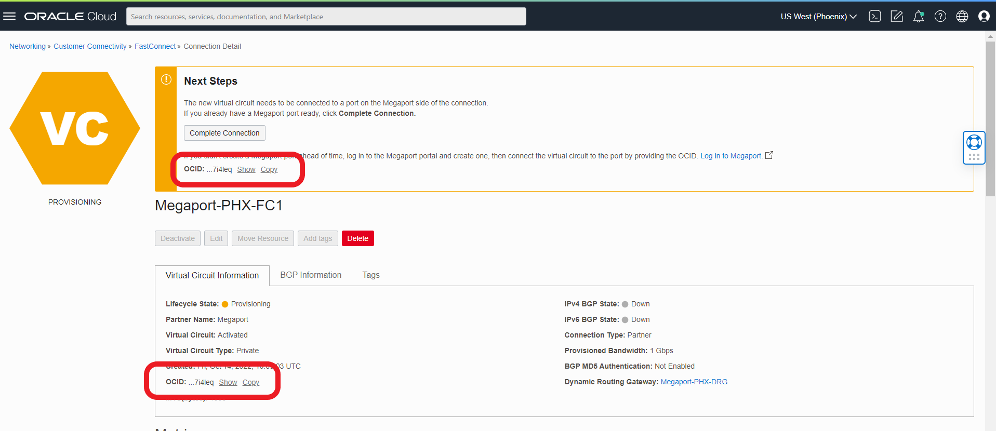The width and height of the screenshot is (996, 431).
Task: Switch to the Tags tab
Action: (371, 275)
